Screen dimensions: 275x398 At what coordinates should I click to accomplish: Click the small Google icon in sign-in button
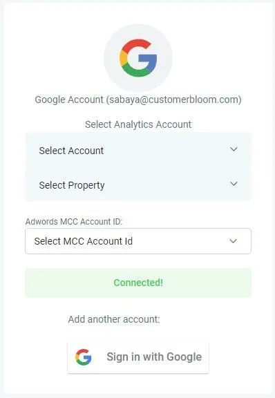84,357
